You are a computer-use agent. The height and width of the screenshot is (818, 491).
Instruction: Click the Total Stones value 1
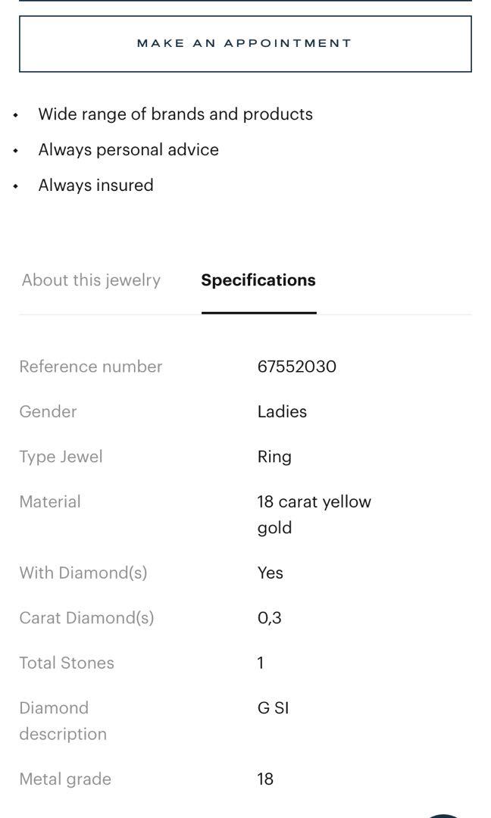[260, 663]
